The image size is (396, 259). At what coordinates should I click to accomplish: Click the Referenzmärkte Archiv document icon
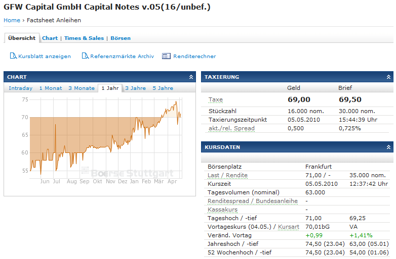point(85,56)
